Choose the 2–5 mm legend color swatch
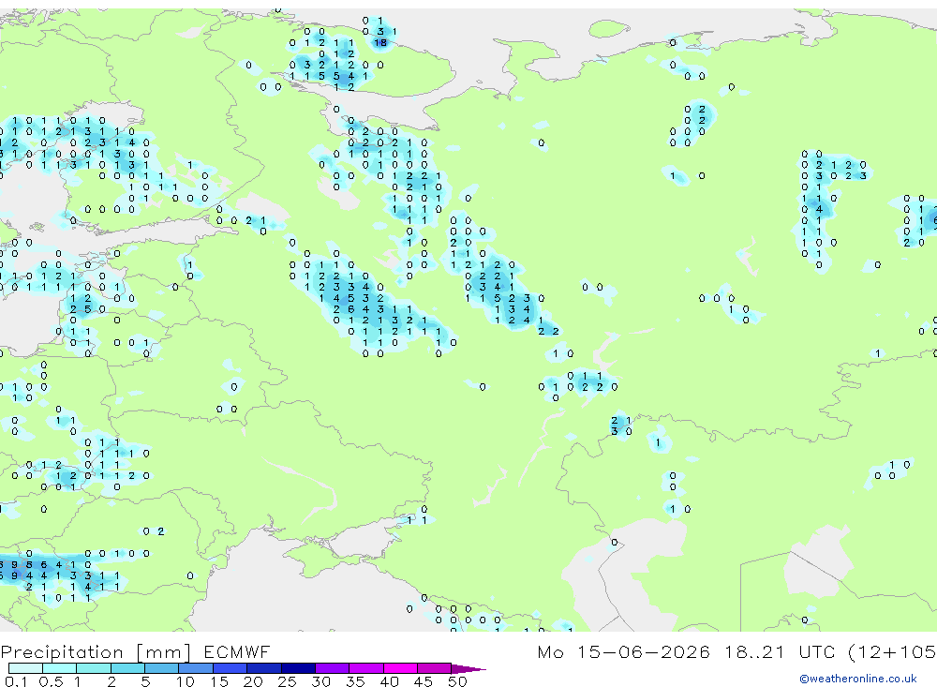 click(127, 668)
